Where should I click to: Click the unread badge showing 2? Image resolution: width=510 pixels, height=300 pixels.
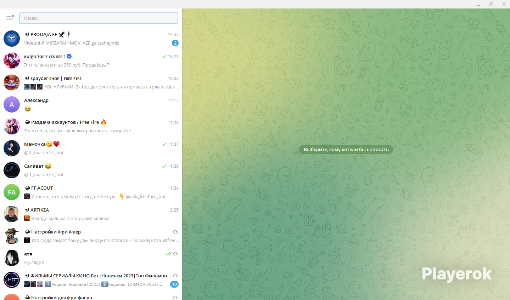pos(175,43)
